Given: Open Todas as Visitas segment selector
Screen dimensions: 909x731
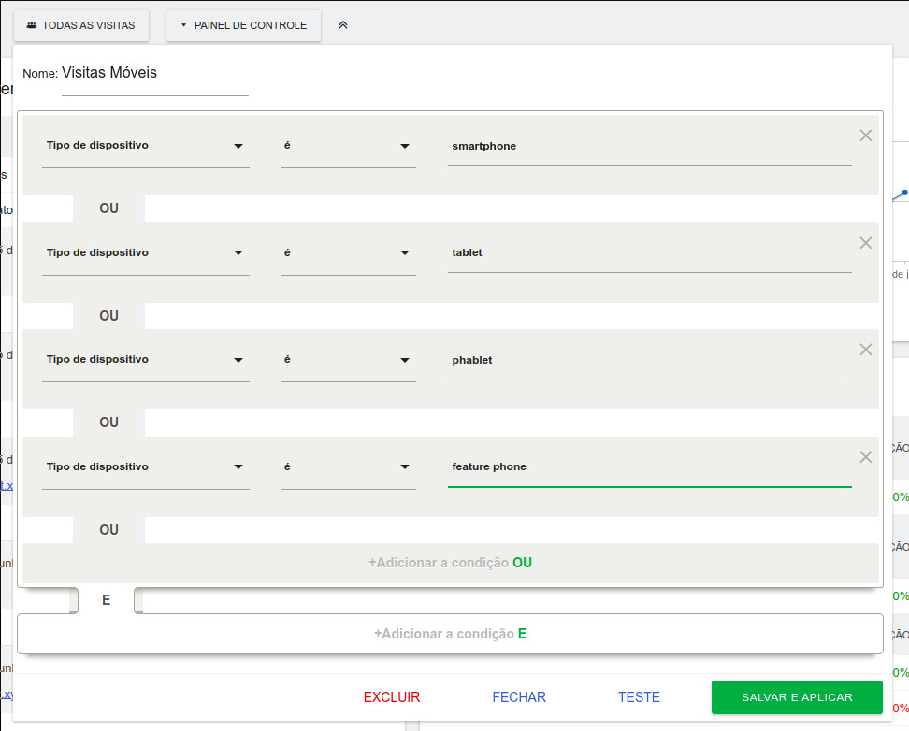Looking at the screenshot, I should coord(81,25).
